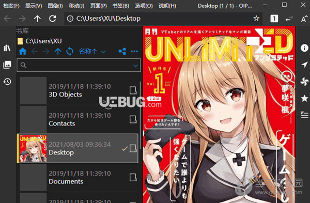
Task: Click the 书库 panel title
Action: pyautogui.click(x=22, y=31)
